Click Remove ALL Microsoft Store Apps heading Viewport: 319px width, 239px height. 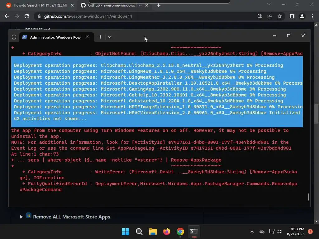point(71,217)
